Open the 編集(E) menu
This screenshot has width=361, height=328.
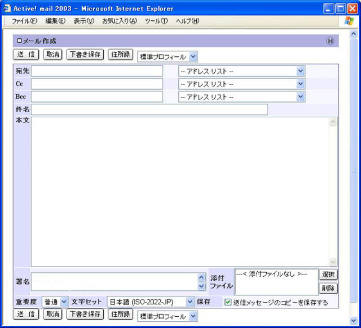(55, 21)
